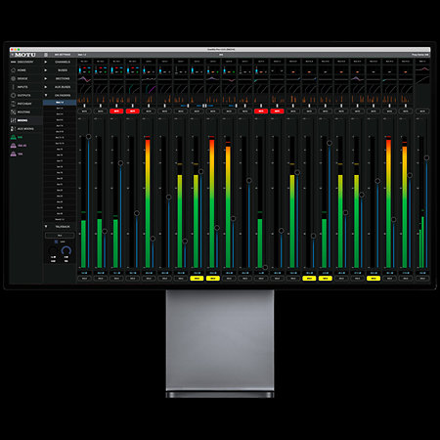Open the Routing icon in the sidebar
The height and width of the screenshot is (440, 440).
point(14,112)
